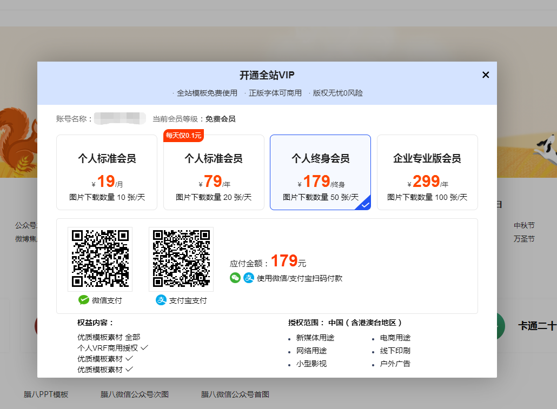The image size is (557, 409).
Task: Click the 网络用途 license item
Action: pos(311,351)
